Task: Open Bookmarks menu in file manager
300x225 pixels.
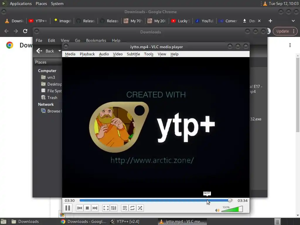Action: coord(96,40)
